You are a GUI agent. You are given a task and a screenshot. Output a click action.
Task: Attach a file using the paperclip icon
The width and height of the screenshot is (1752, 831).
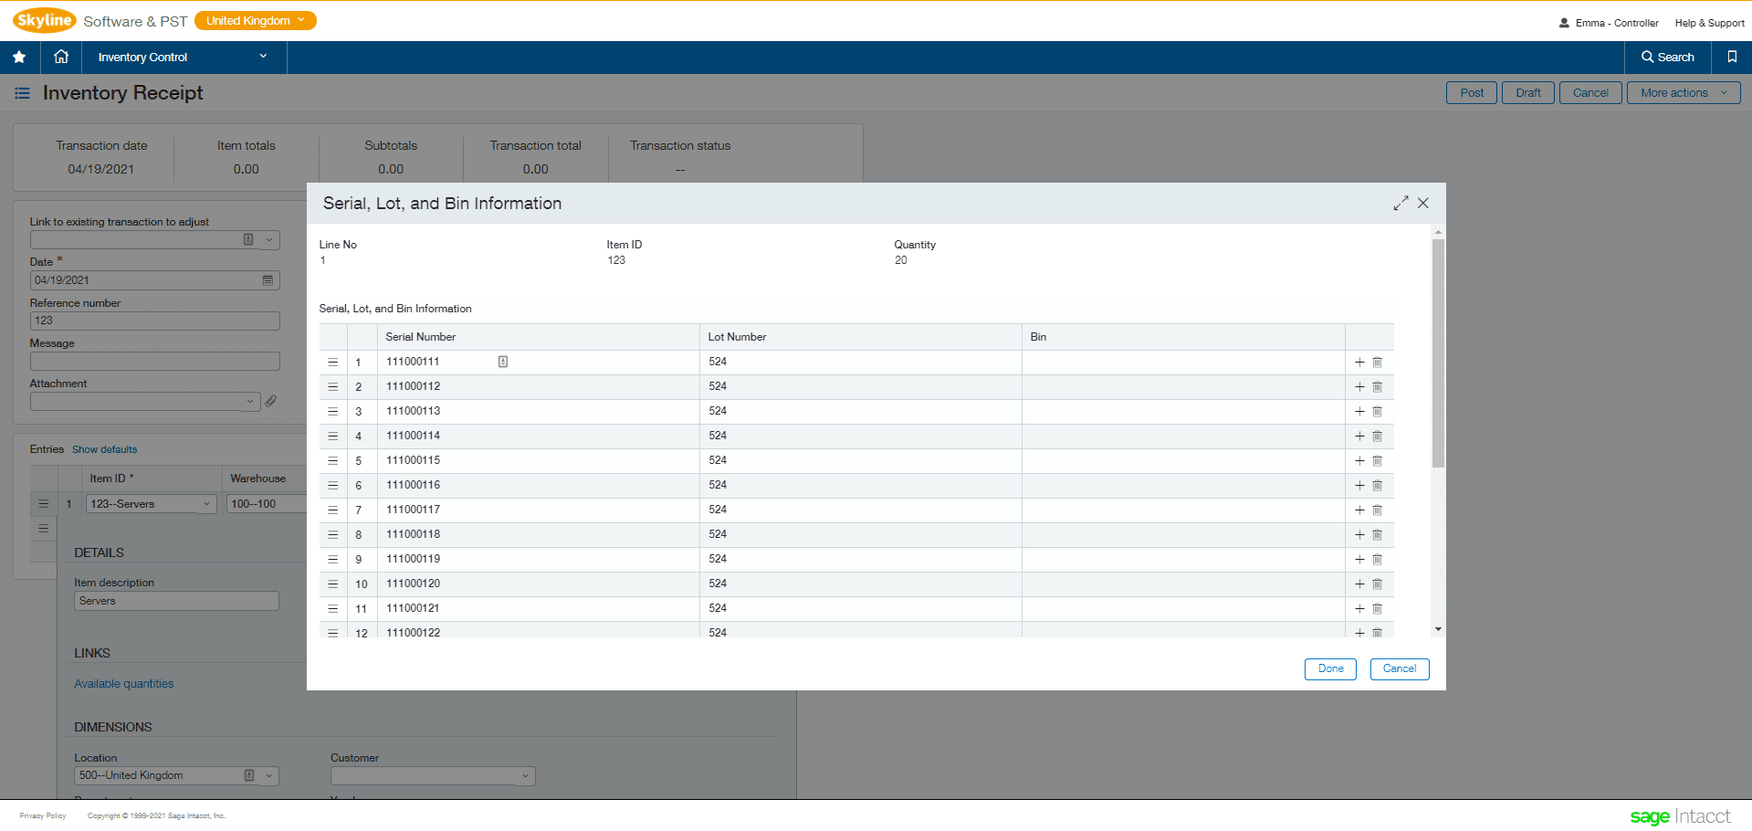(x=271, y=401)
